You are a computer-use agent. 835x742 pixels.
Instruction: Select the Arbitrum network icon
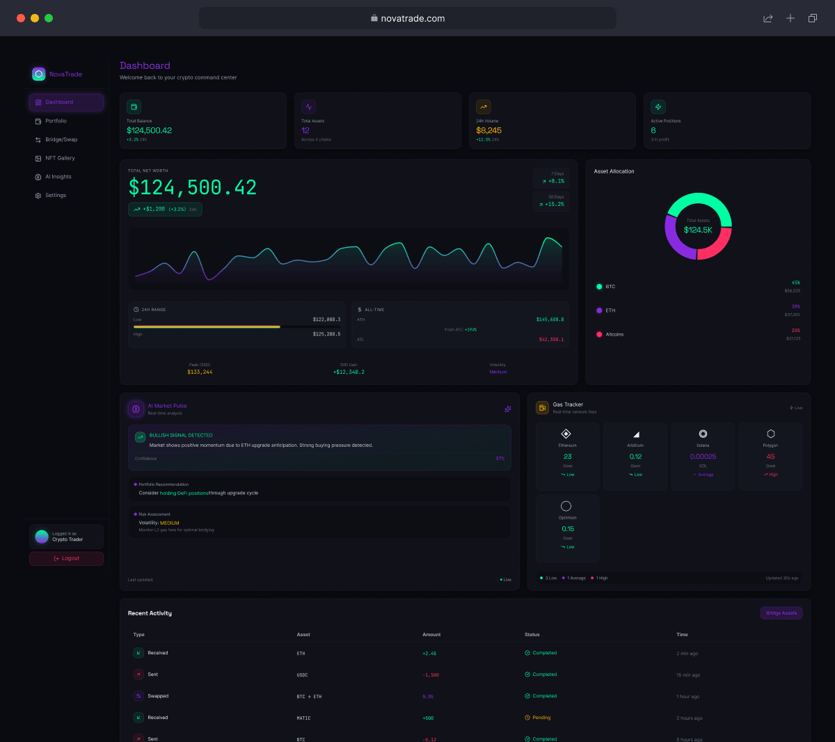click(636, 434)
